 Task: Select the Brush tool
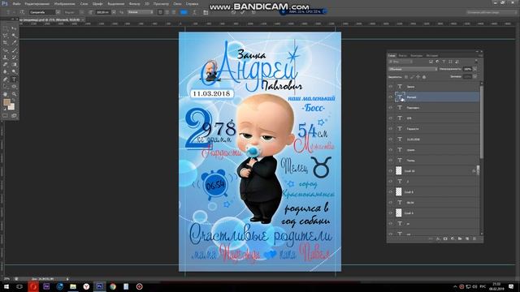[14, 50]
